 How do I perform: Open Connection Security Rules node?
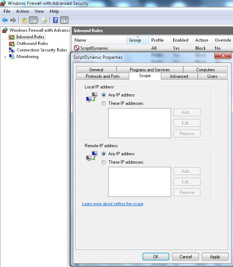pyautogui.click(x=41, y=50)
